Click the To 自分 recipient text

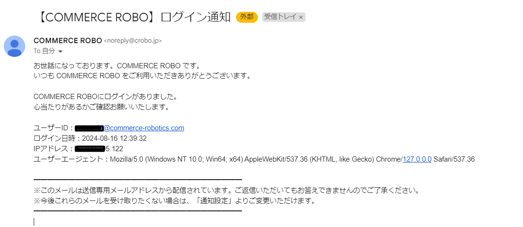[x=44, y=51]
